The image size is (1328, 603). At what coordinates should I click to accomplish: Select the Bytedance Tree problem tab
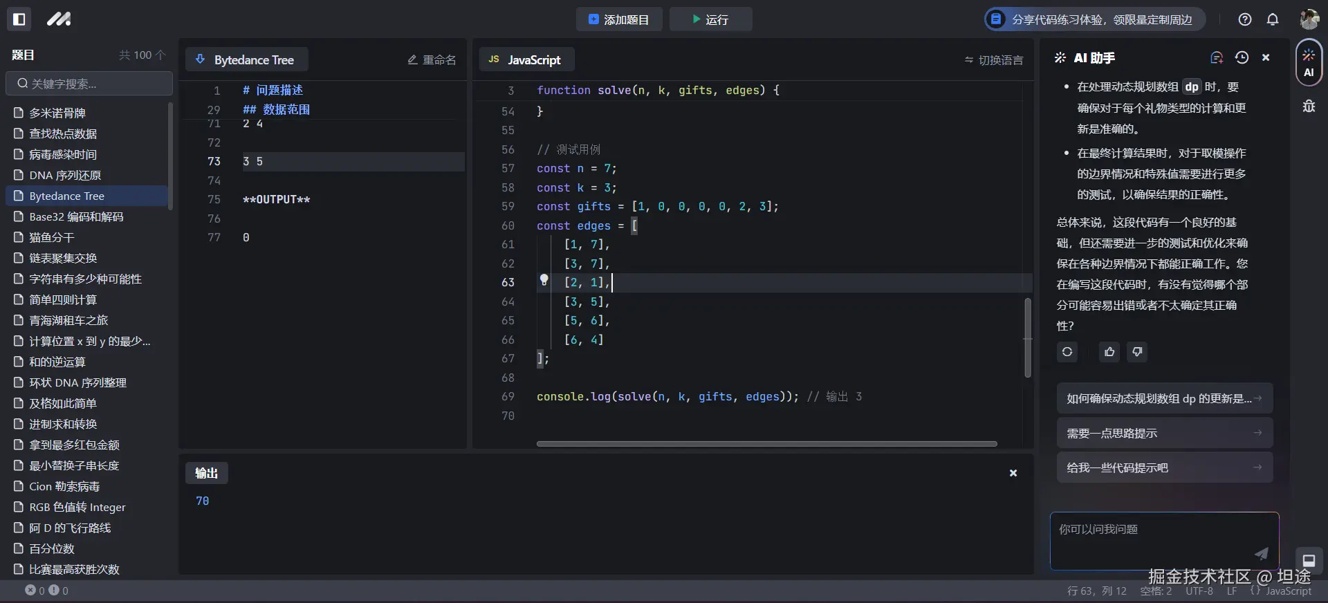click(246, 60)
